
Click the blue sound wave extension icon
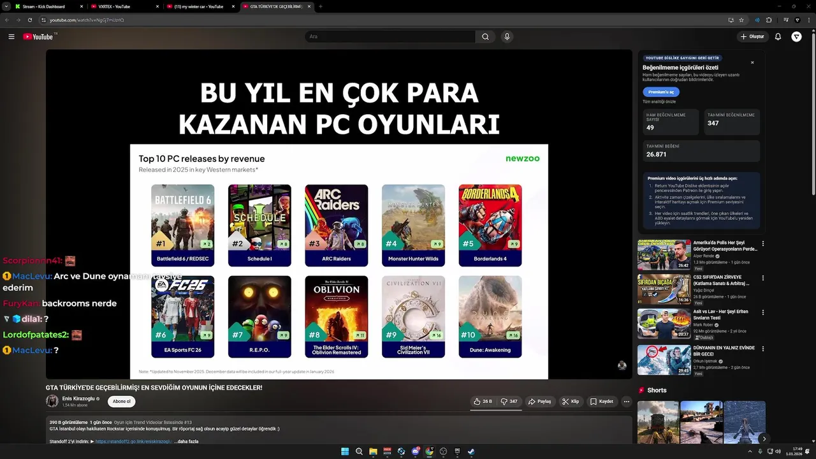pos(757,20)
